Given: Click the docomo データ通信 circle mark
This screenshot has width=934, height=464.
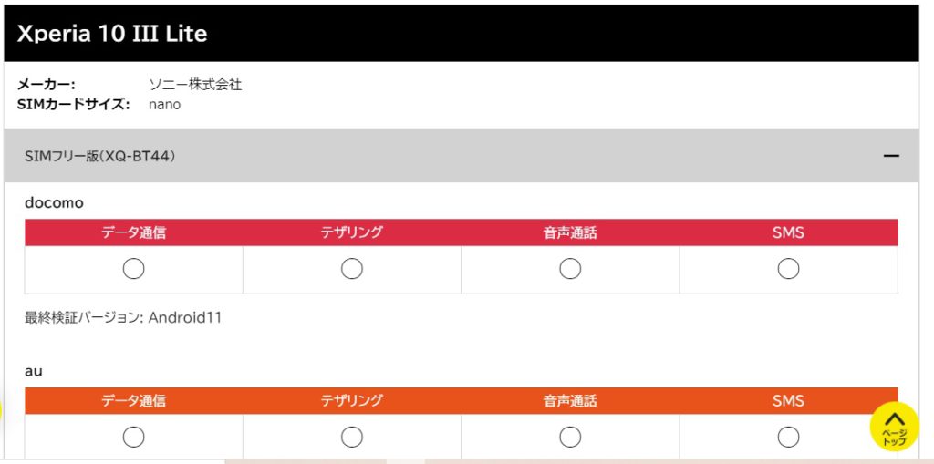Looking at the screenshot, I should [x=133, y=269].
